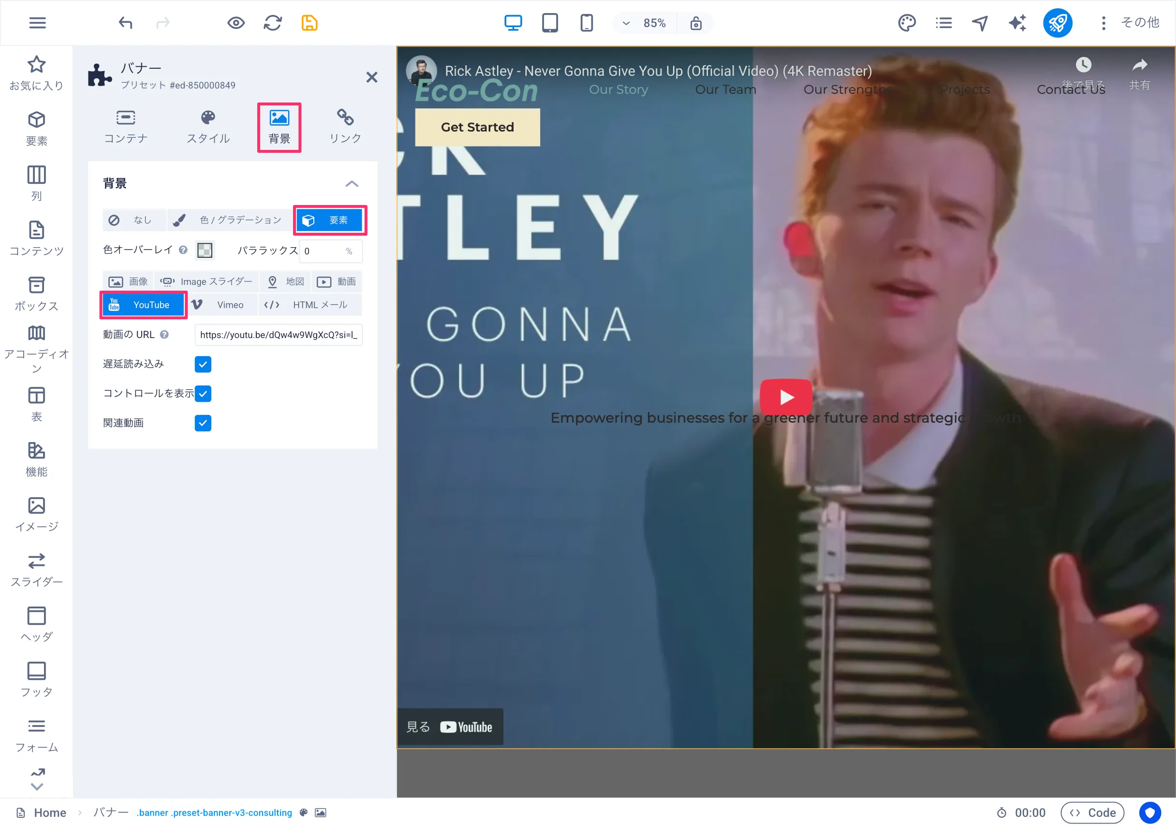Select 列 columns in sidebar

36,184
